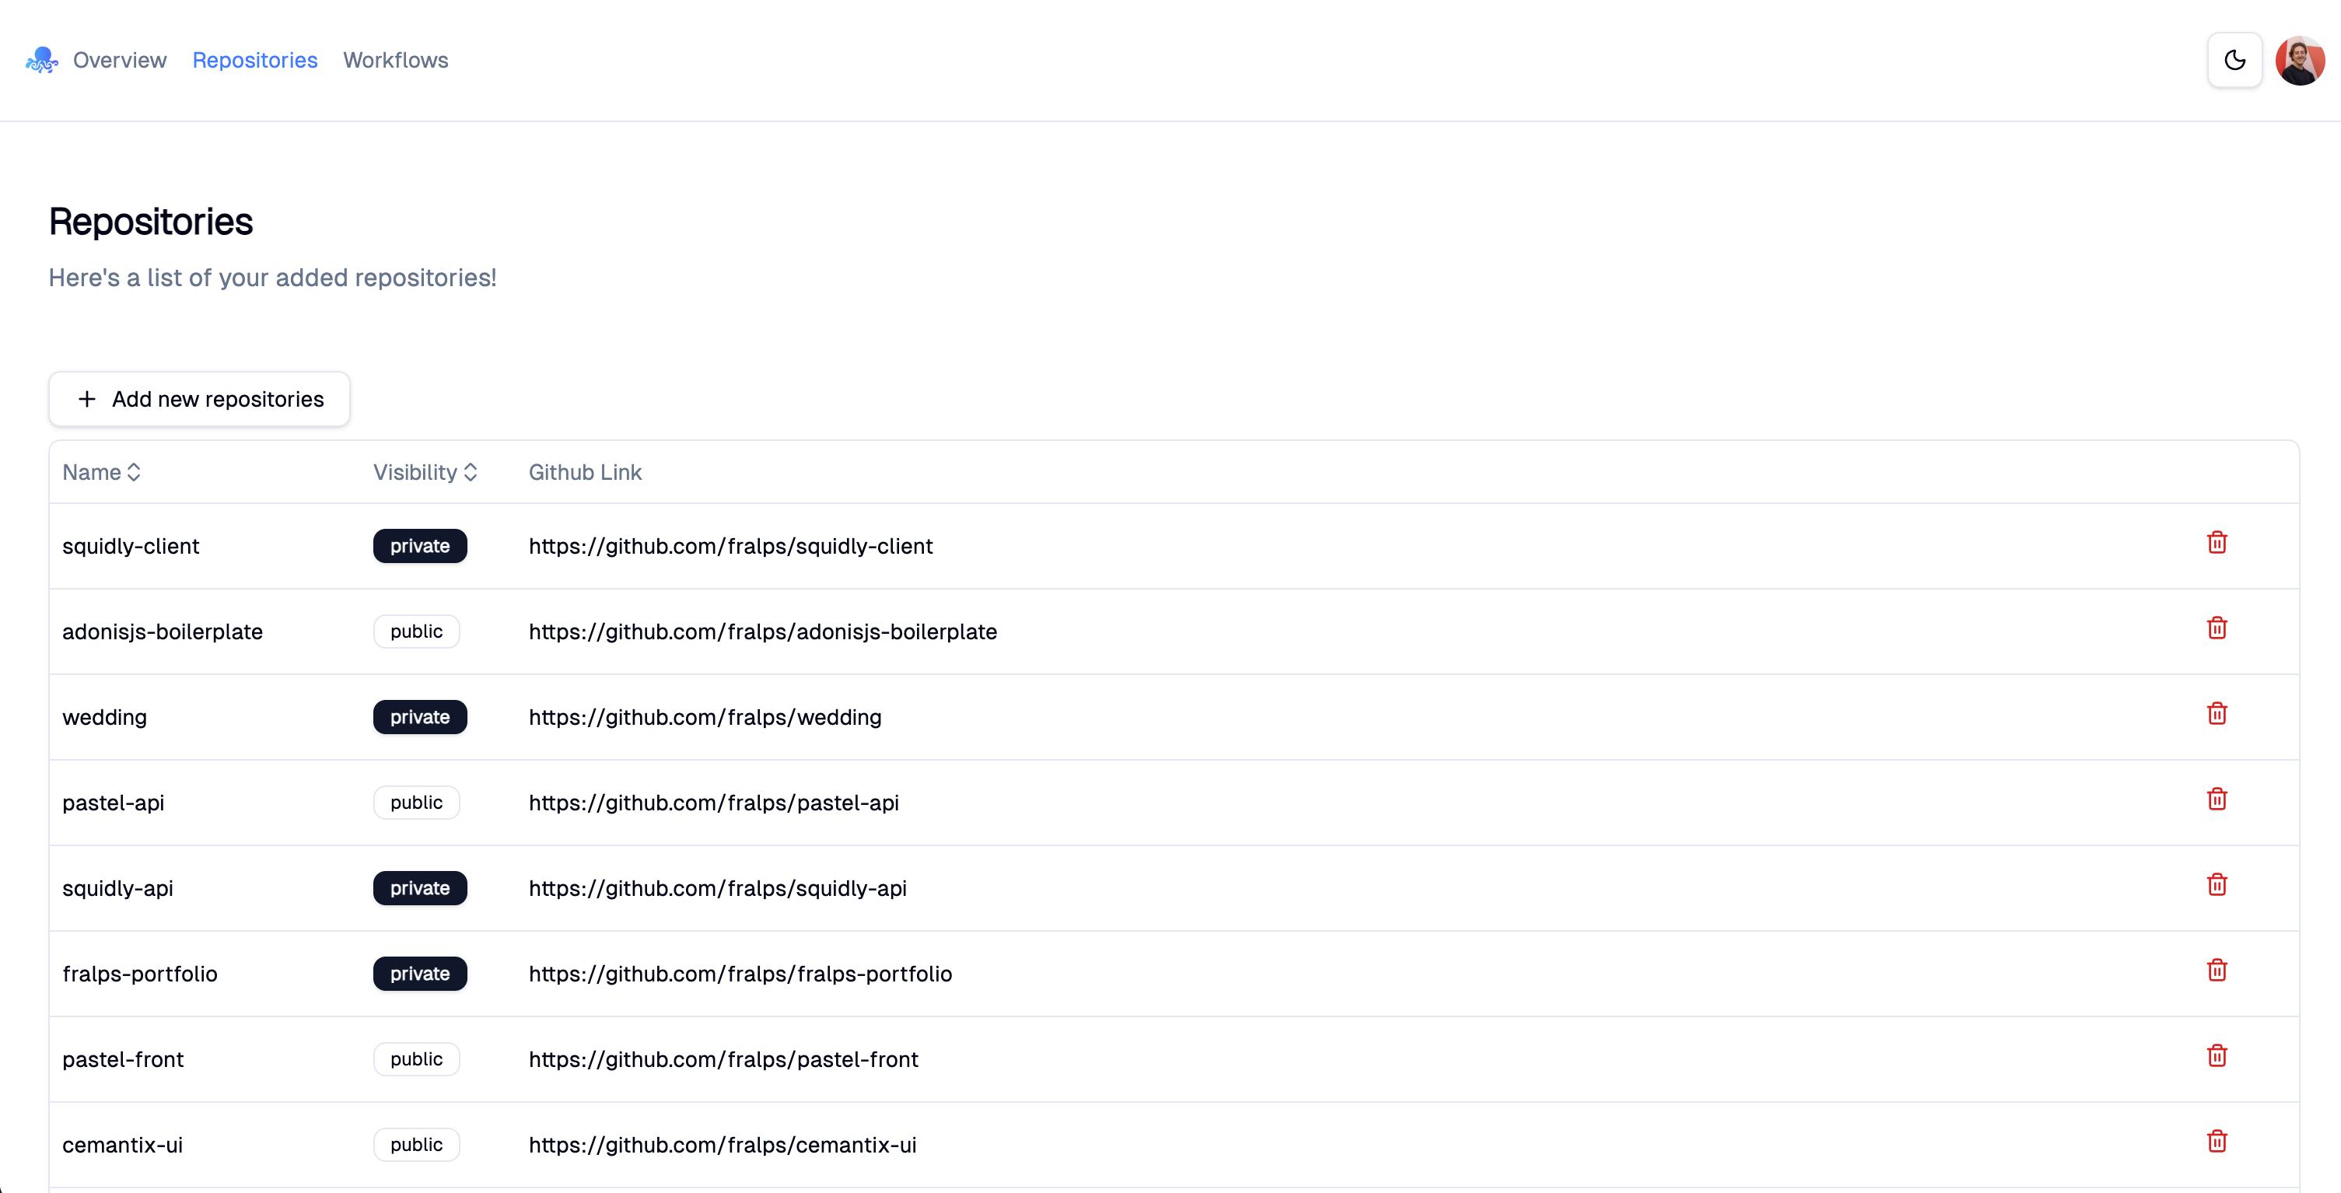Switch to the Overview section
Image resolution: width=2341 pixels, height=1193 pixels.
(x=119, y=60)
